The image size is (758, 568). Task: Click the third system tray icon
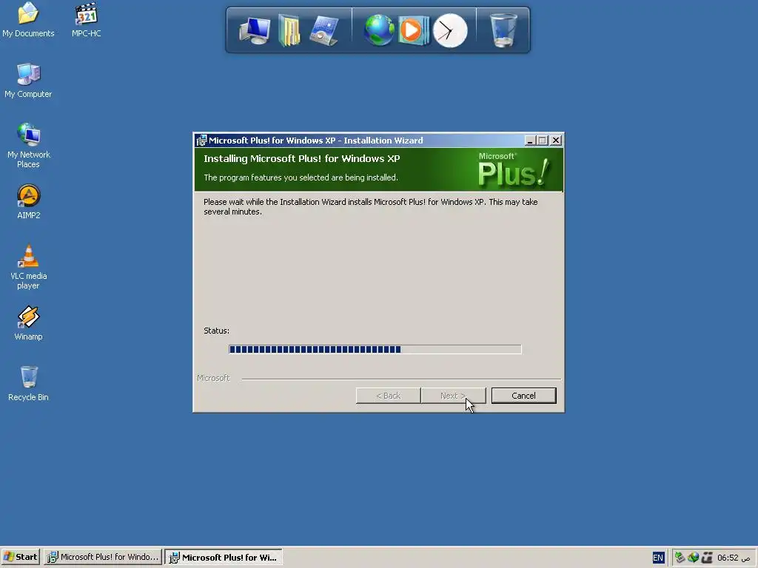coord(707,558)
